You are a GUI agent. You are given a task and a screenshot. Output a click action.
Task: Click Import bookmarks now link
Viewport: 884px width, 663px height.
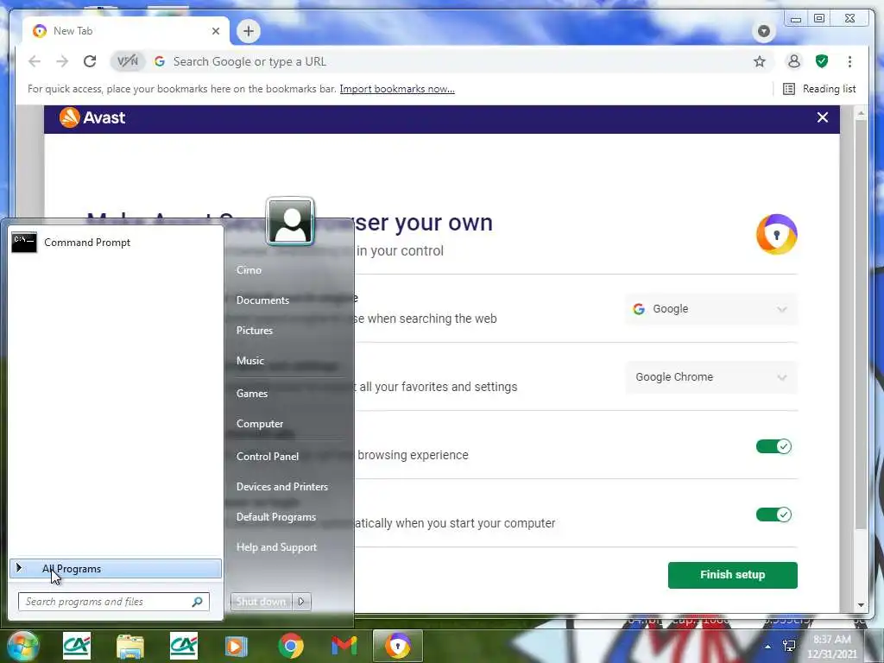click(397, 89)
